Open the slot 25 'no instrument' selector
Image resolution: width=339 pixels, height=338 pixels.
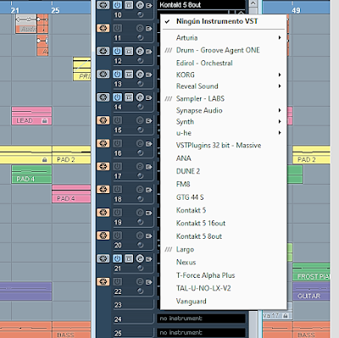(x=201, y=333)
